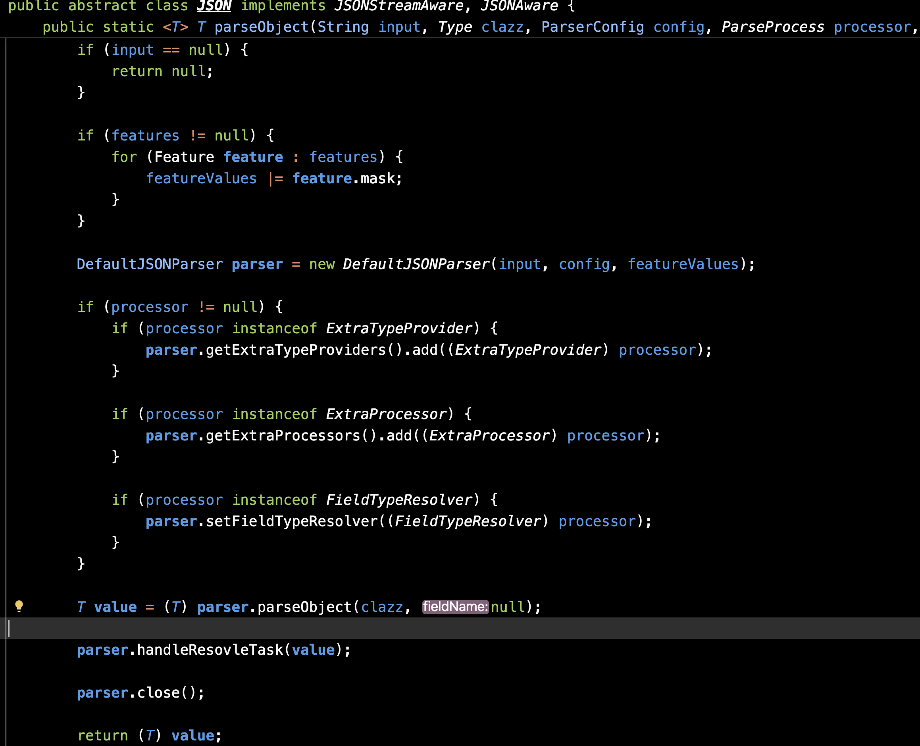This screenshot has width=920, height=746.
Task: Click JSONStreamAware in class declaration
Action: point(399,6)
